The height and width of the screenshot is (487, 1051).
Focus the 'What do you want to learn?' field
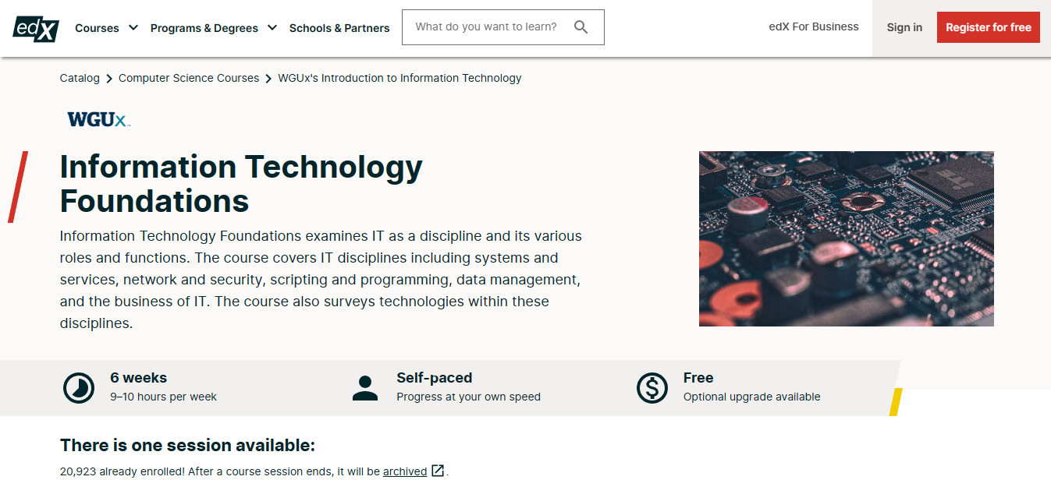click(x=488, y=27)
